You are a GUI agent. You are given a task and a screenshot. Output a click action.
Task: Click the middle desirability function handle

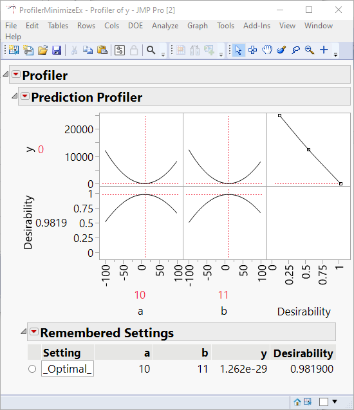(308, 149)
